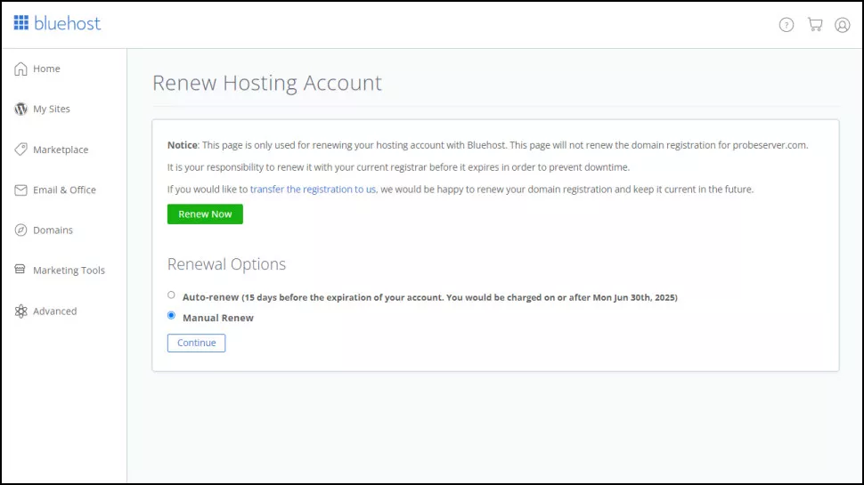Open Marketing Tools section
This screenshot has width=864, height=485.
pos(69,271)
